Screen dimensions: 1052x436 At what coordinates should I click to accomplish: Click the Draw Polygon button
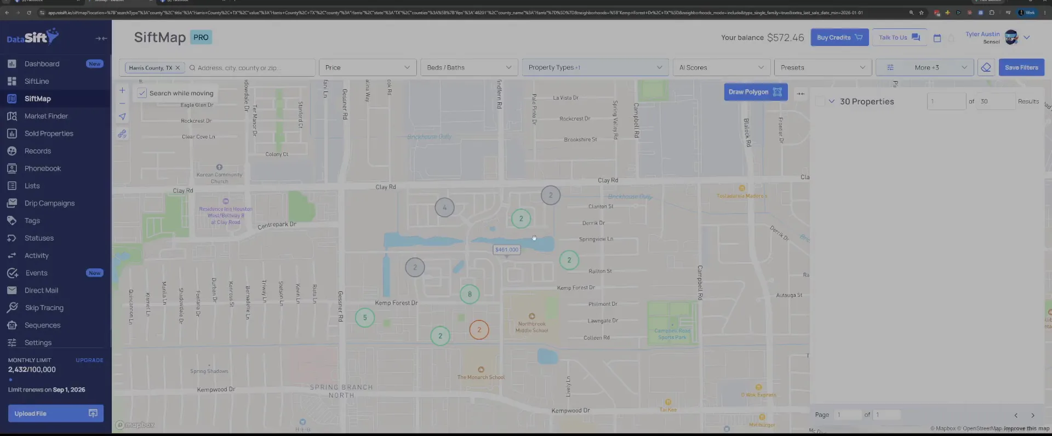coord(756,92)
